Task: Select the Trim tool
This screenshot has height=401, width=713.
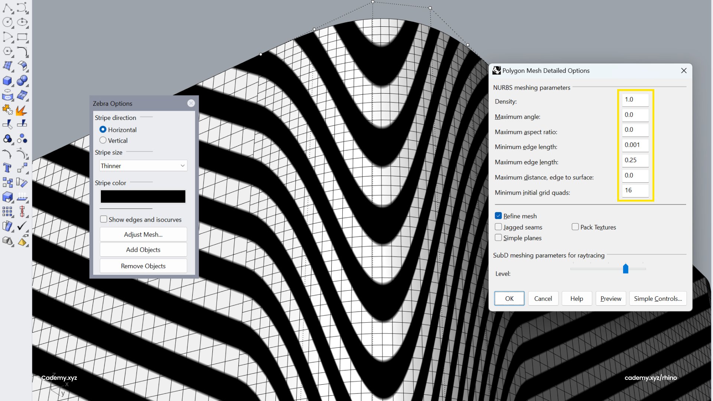Action: point(7,124)
